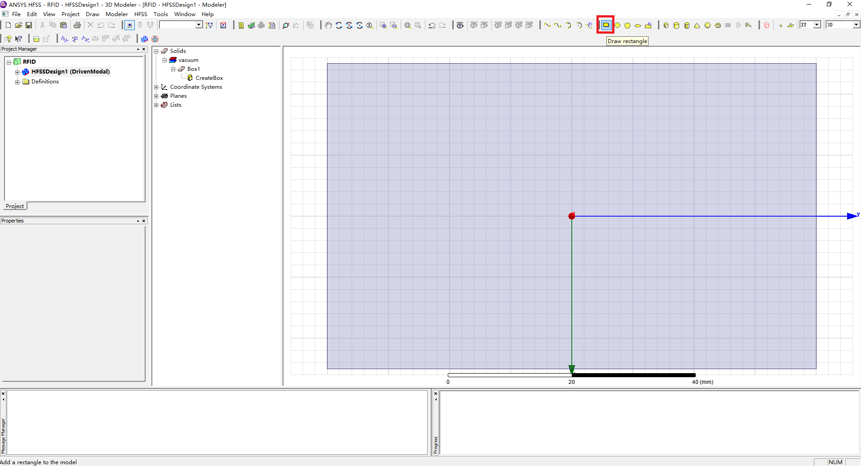The image size is (861, 466).
Task: Open the 3D movement mode dropdown
Action: [x=856, y=25]
